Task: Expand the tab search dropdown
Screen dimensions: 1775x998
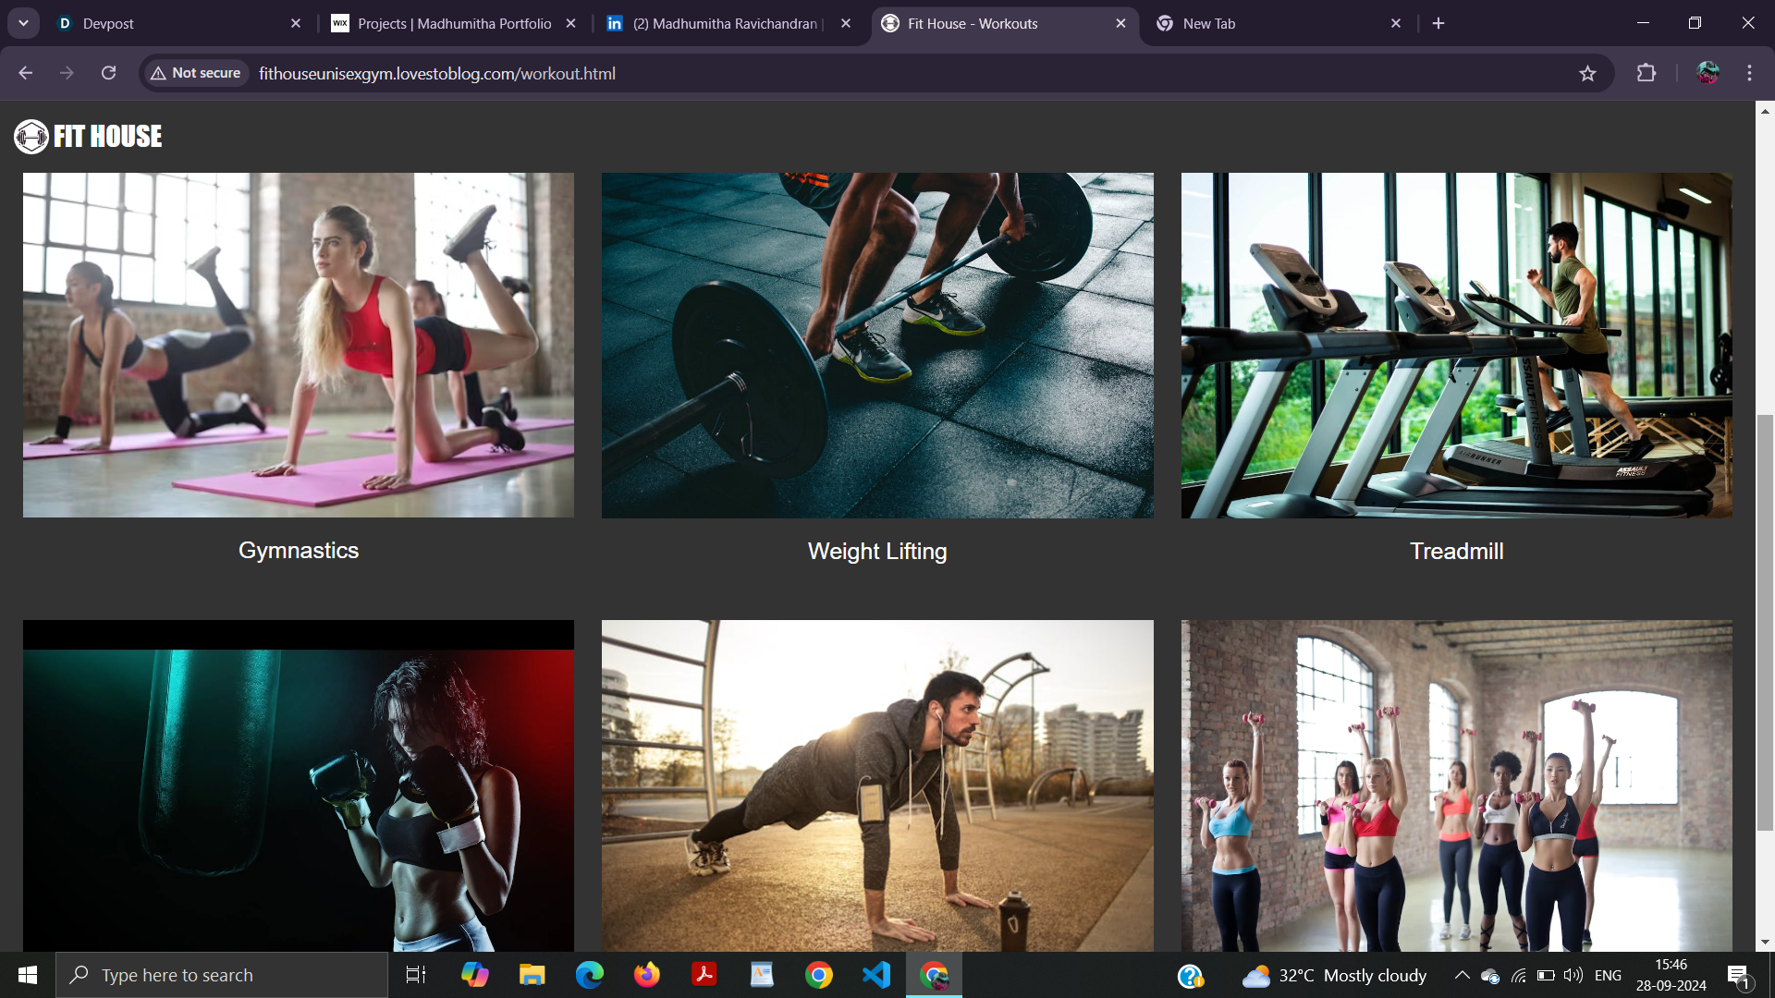Action: click(x=23, y=23)
